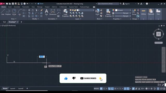Toggle Ortho mode in status bar

(x=112, y=89)
